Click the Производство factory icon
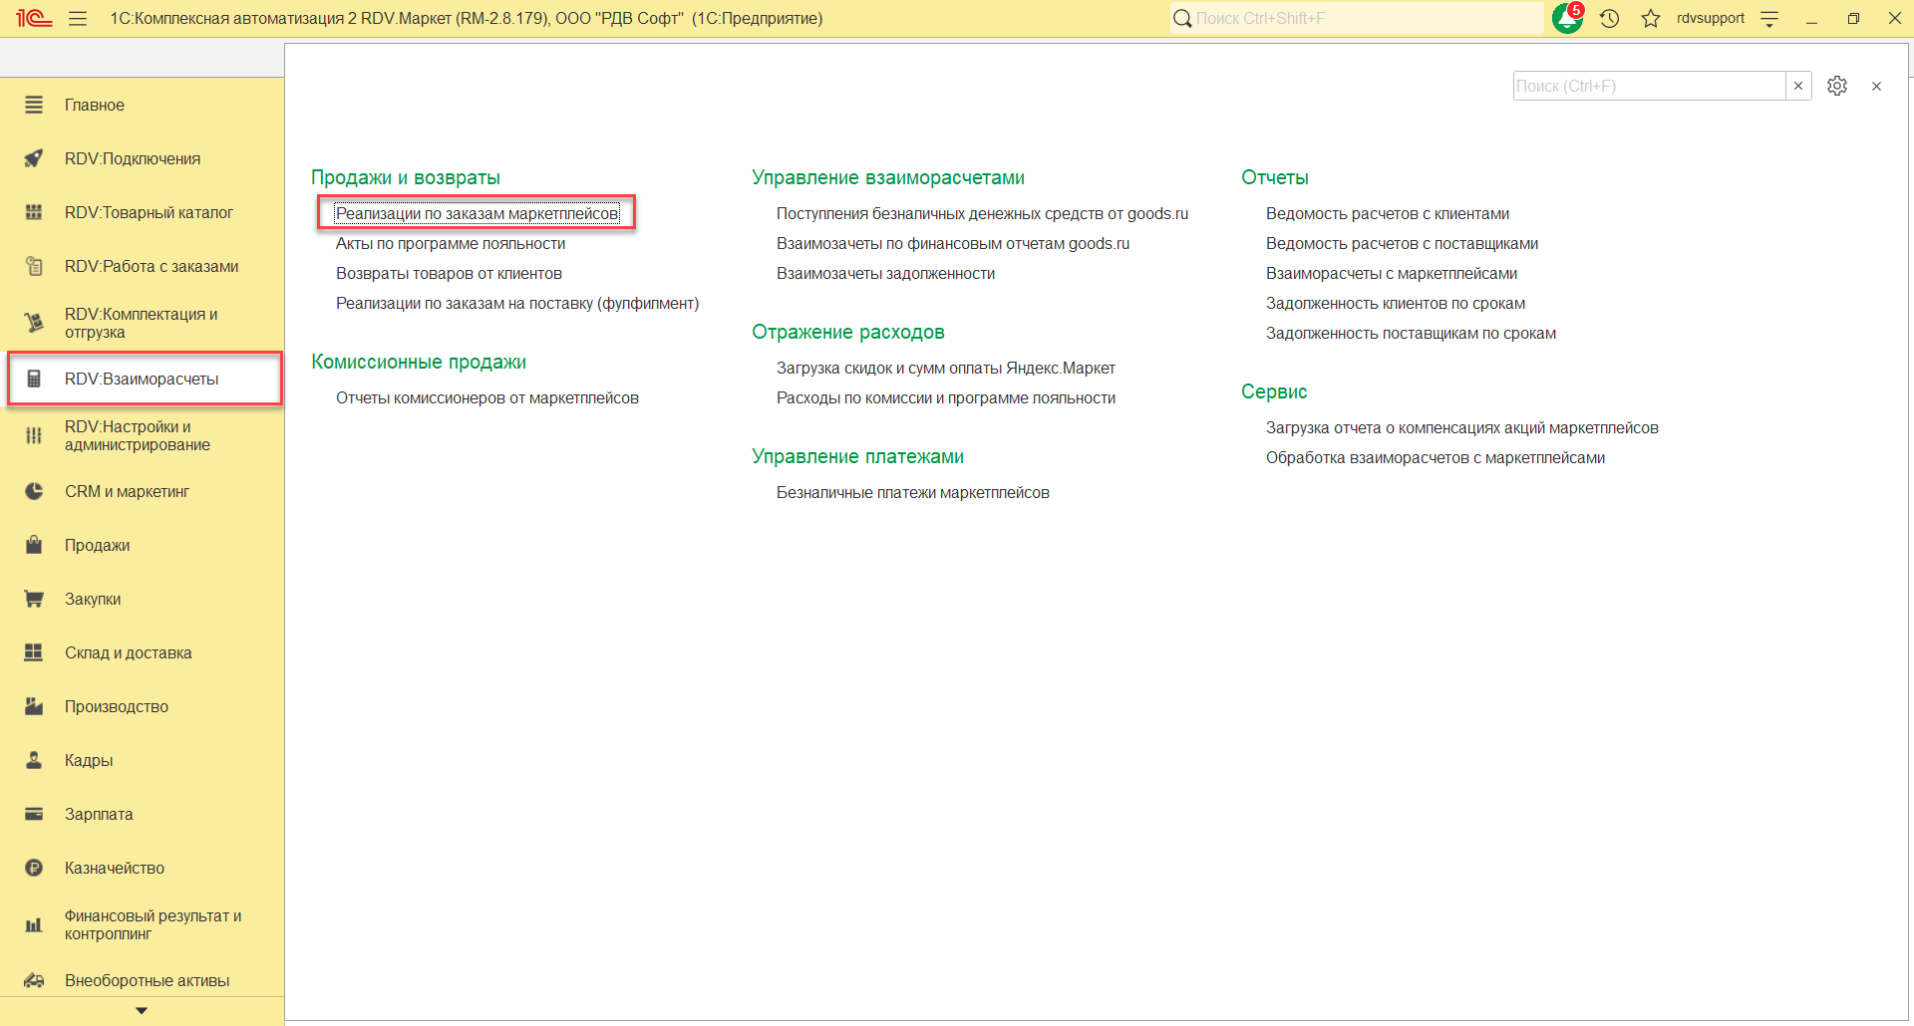This screenshot has width=1914, height=1026. [x=34, y=706]
